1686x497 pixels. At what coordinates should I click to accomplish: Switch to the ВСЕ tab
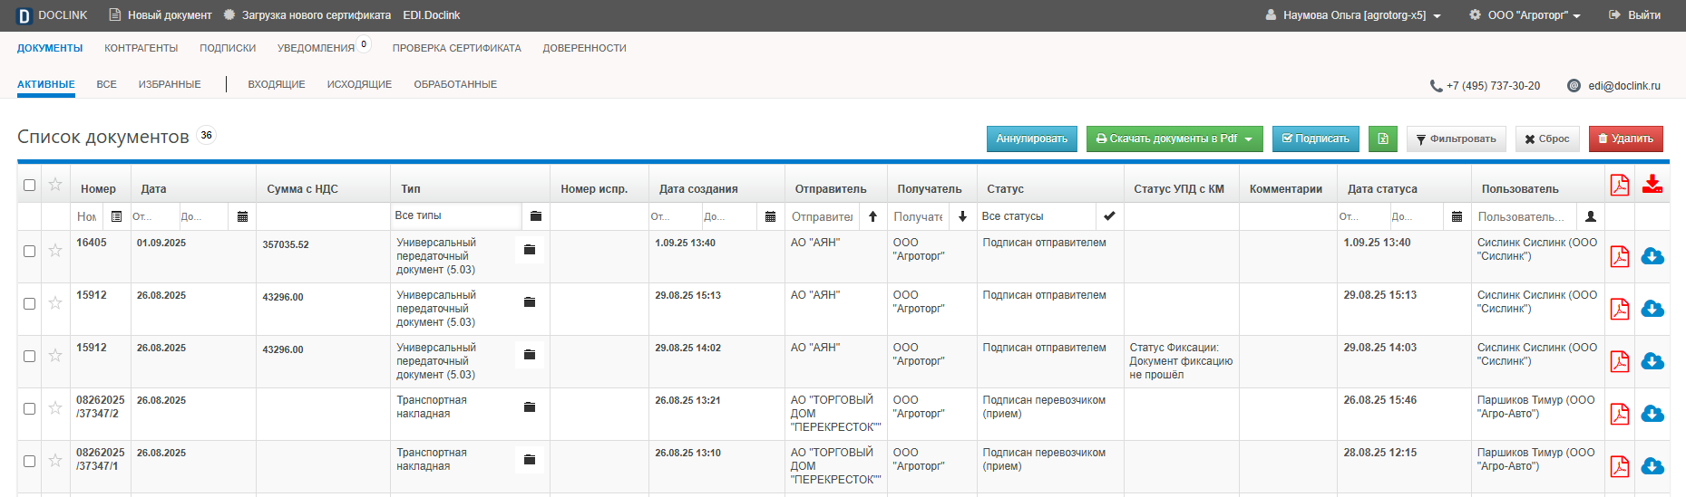pos(107,84)
